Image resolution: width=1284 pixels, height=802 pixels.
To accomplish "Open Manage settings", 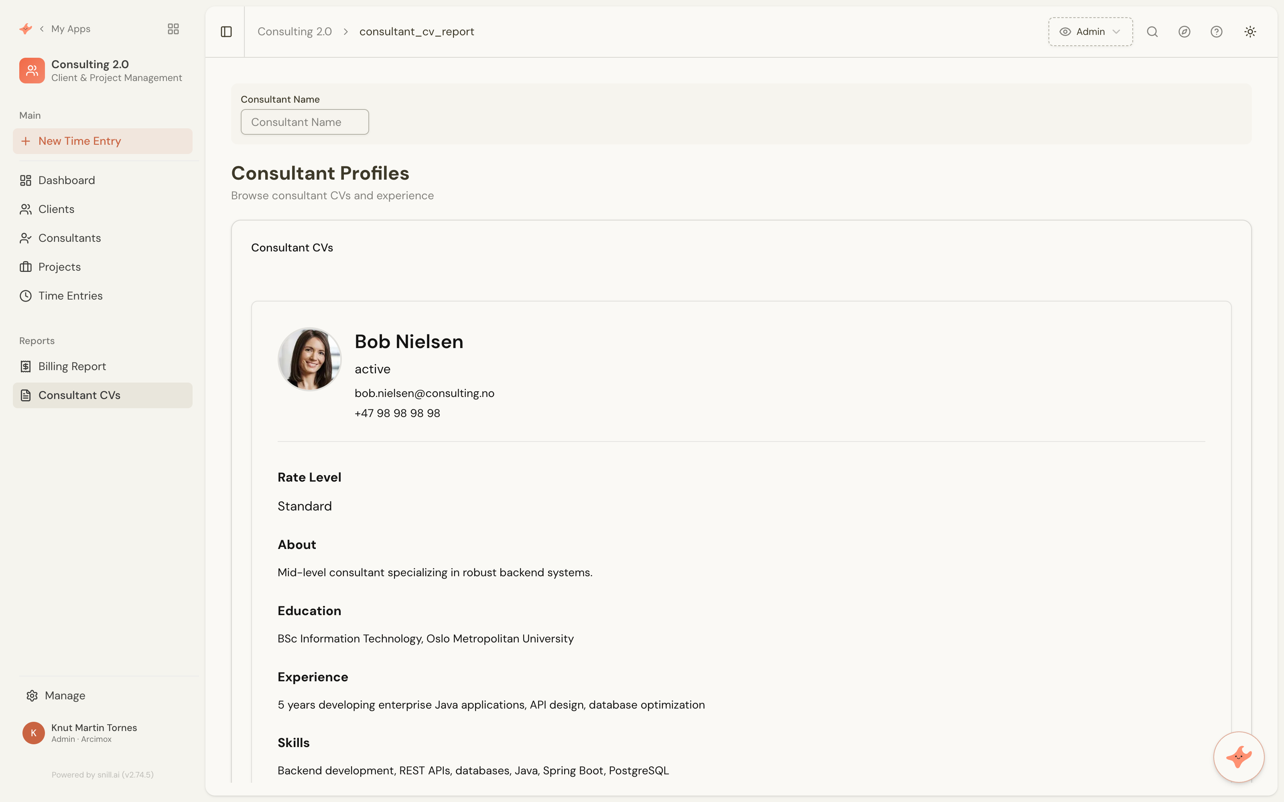I will [x=102, y=695].
